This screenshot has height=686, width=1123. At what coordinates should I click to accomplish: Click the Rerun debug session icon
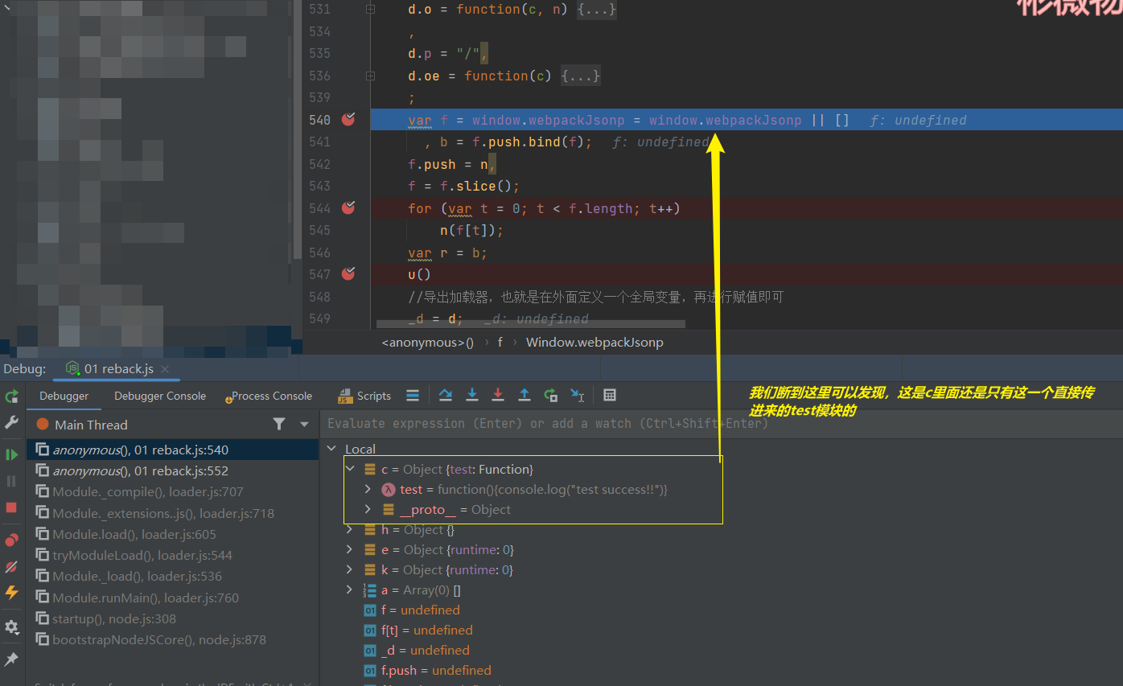[11, 396]
